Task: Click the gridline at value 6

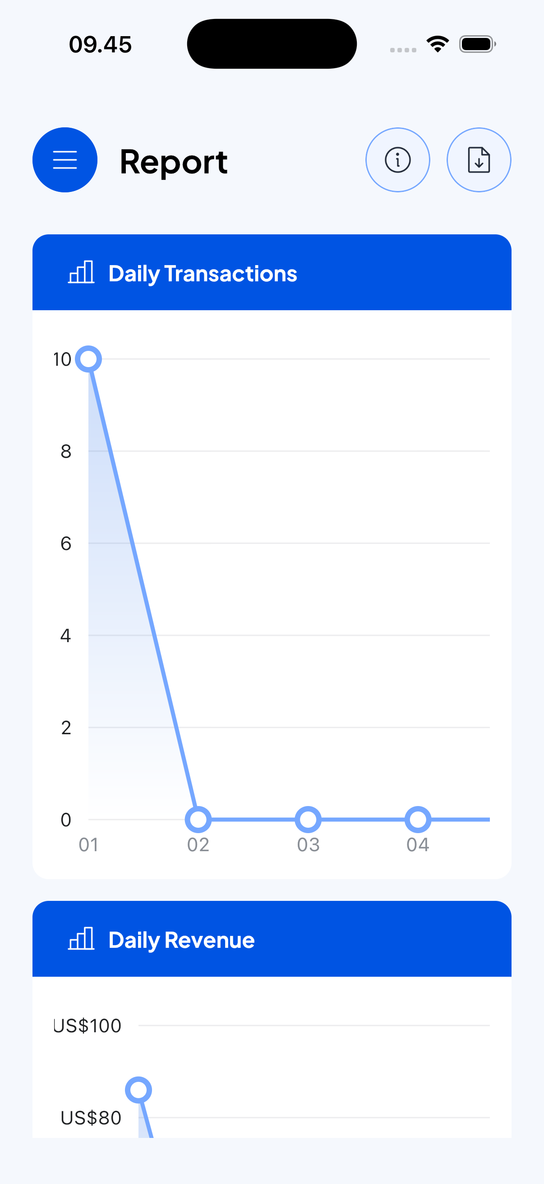Action: point(276,543)
